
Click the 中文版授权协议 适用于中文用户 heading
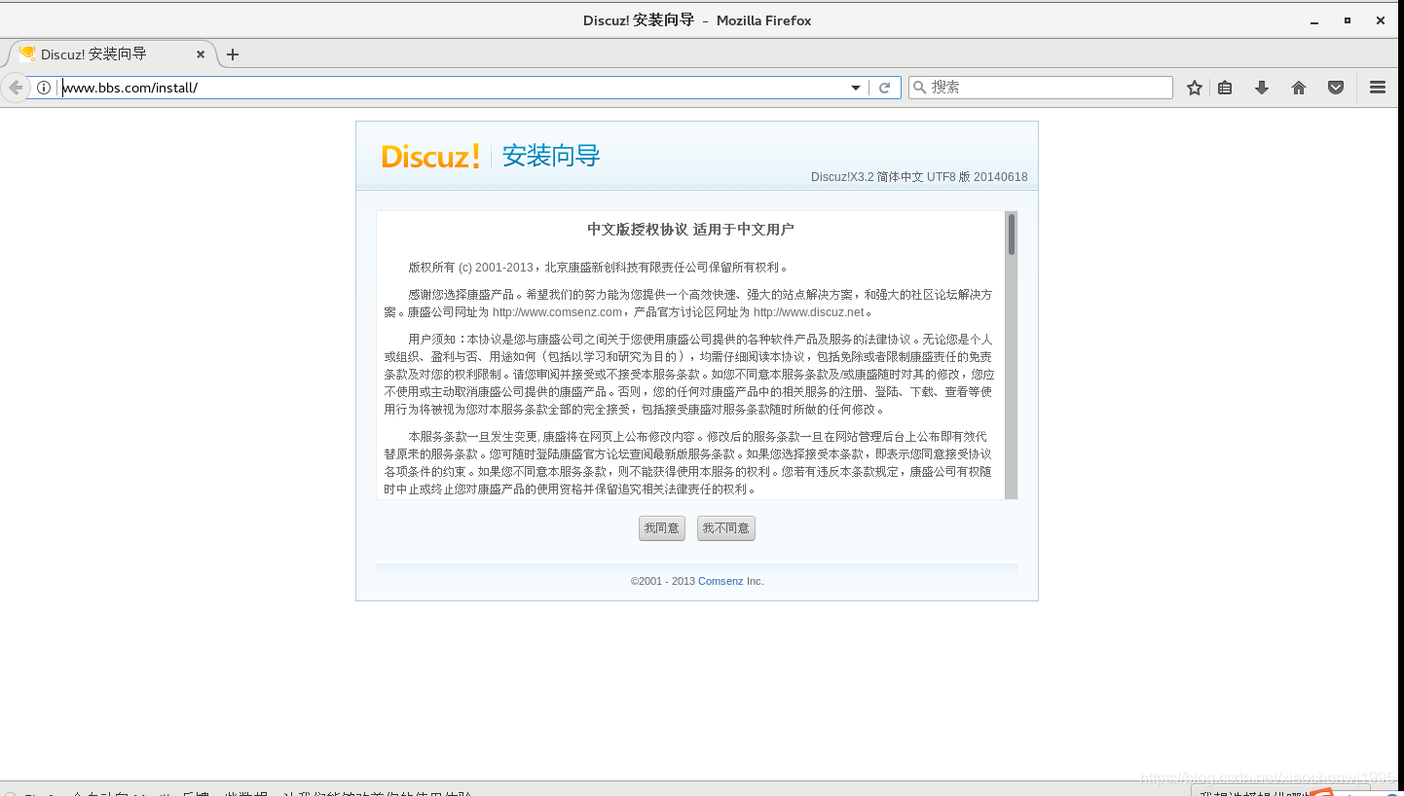click(690, 230)
